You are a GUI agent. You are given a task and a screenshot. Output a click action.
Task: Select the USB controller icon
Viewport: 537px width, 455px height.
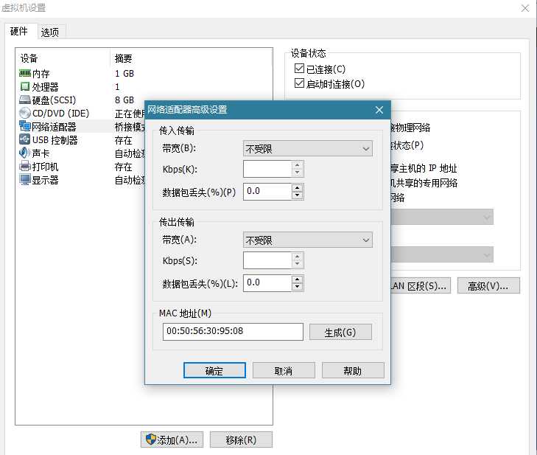pyautogui.click(x=25, y=139)
